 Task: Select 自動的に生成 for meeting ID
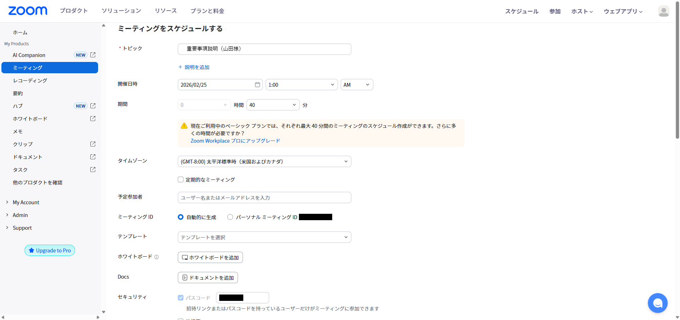point(181,217)
